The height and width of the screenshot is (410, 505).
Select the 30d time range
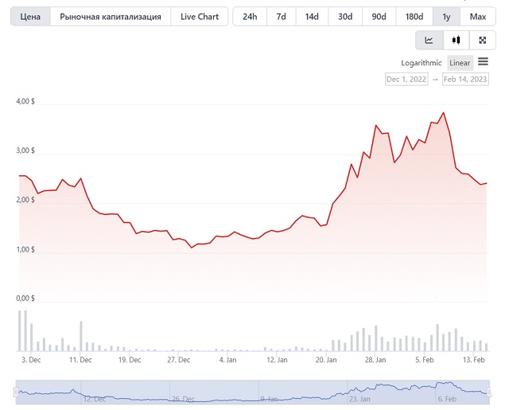coord(345,17)
